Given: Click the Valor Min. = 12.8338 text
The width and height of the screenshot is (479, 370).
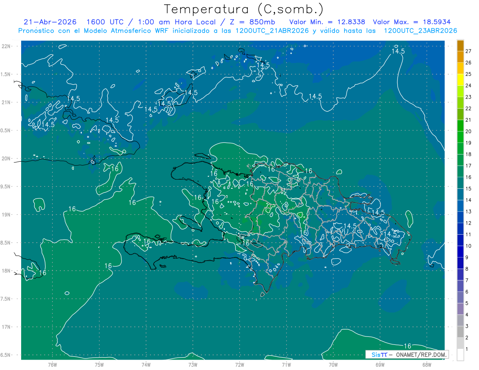Looking at the screenshot, I should click(x=327, y=22).
